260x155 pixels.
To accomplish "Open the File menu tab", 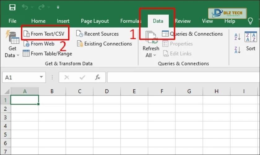I will pyautogui.click(x=12, y=21).
